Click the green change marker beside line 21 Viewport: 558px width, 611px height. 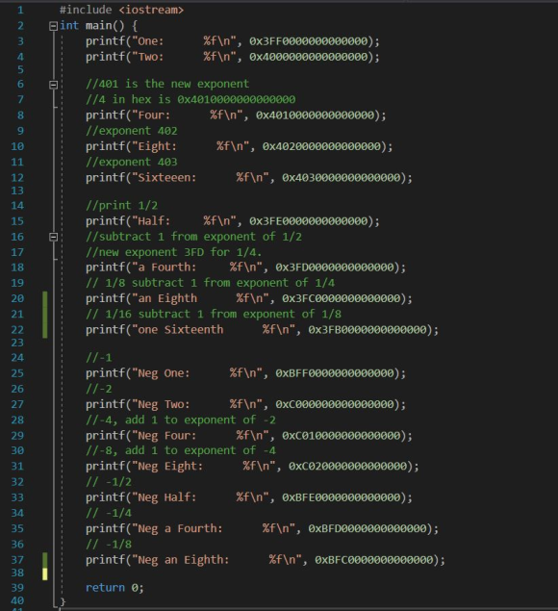point(45,314)
